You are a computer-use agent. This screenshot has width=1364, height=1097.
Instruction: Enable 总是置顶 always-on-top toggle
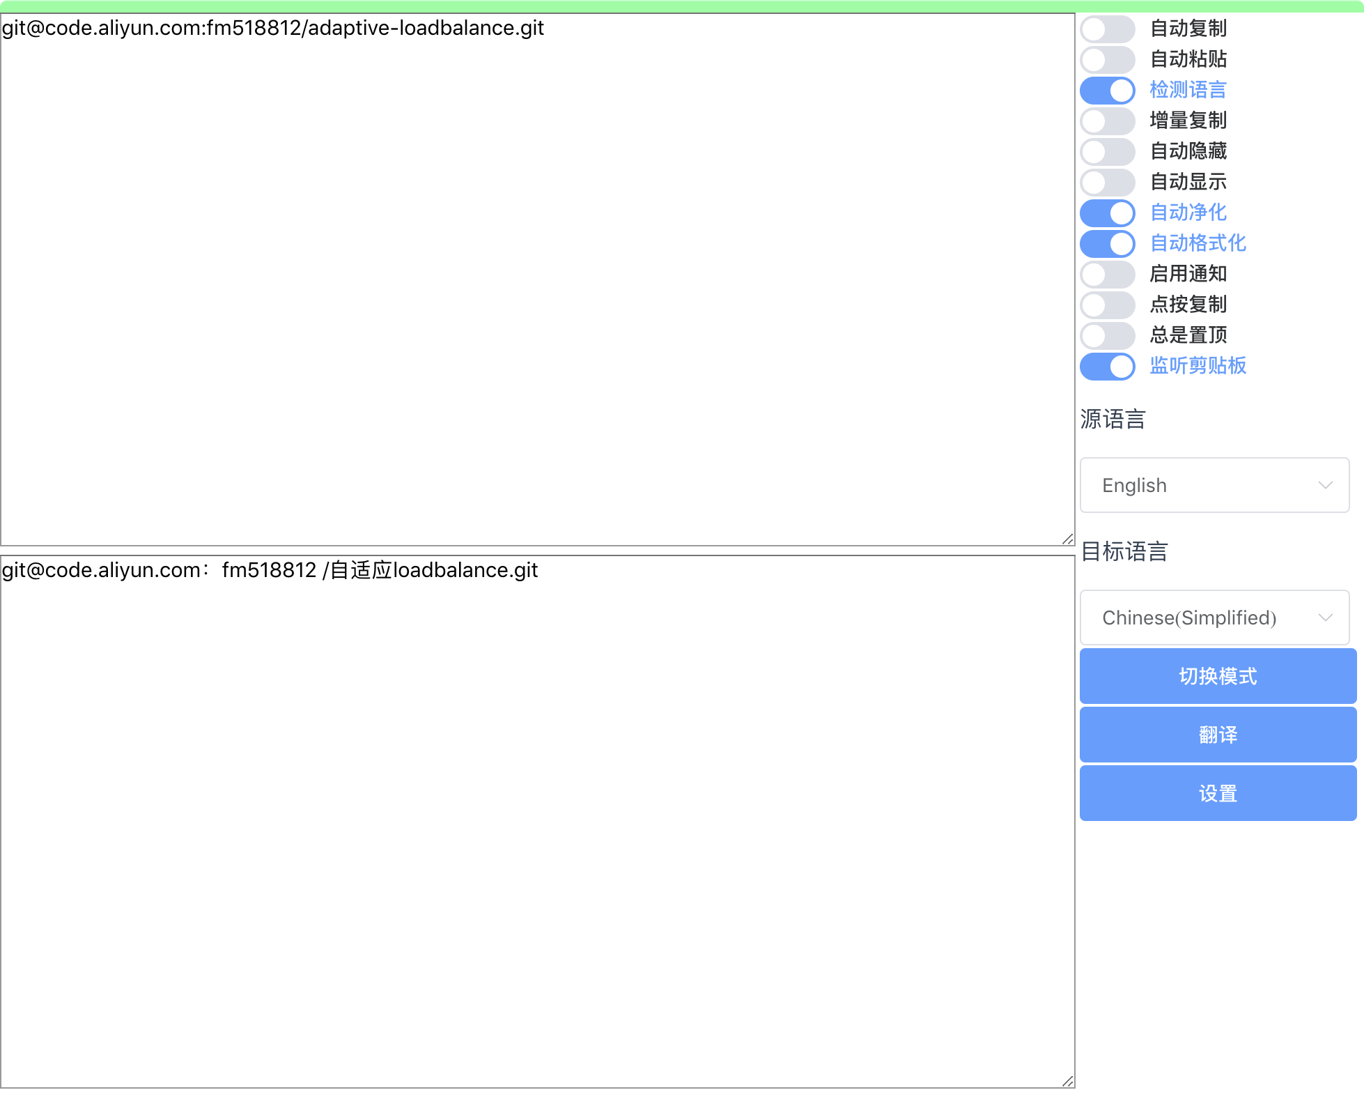(x=1107, y=335)
